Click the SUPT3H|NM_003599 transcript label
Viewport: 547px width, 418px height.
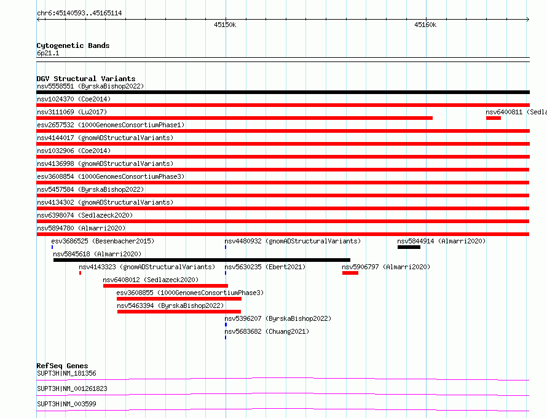tap(66, 404)
